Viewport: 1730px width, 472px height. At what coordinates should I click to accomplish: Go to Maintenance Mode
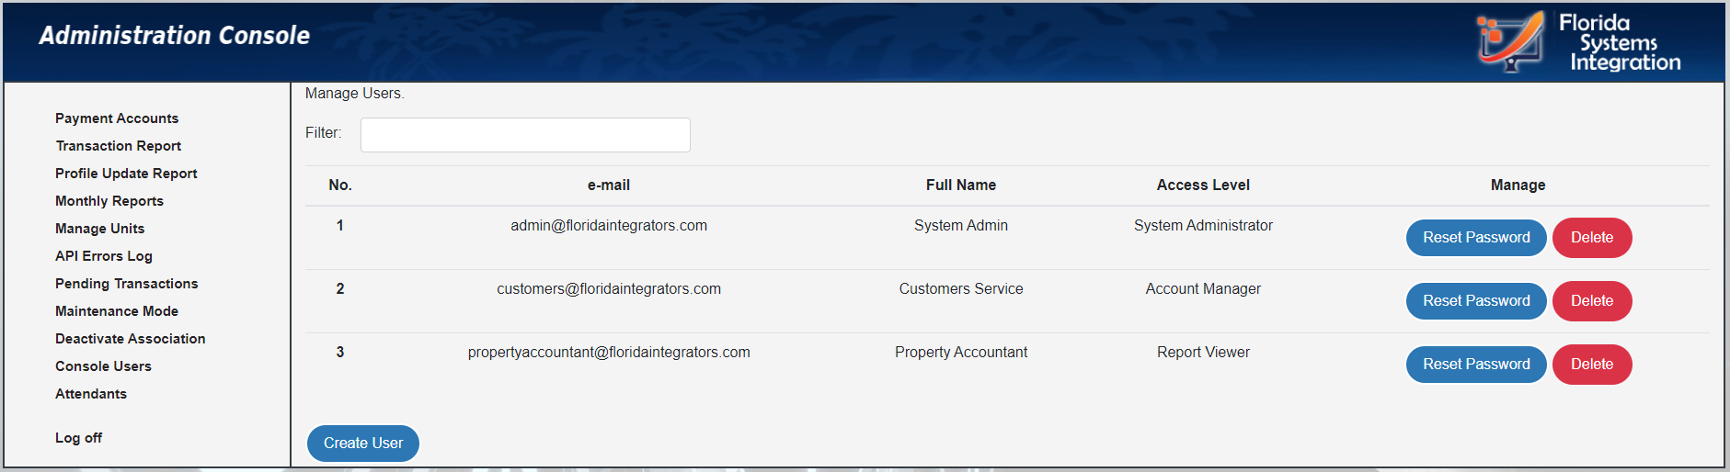pos(117,311)
